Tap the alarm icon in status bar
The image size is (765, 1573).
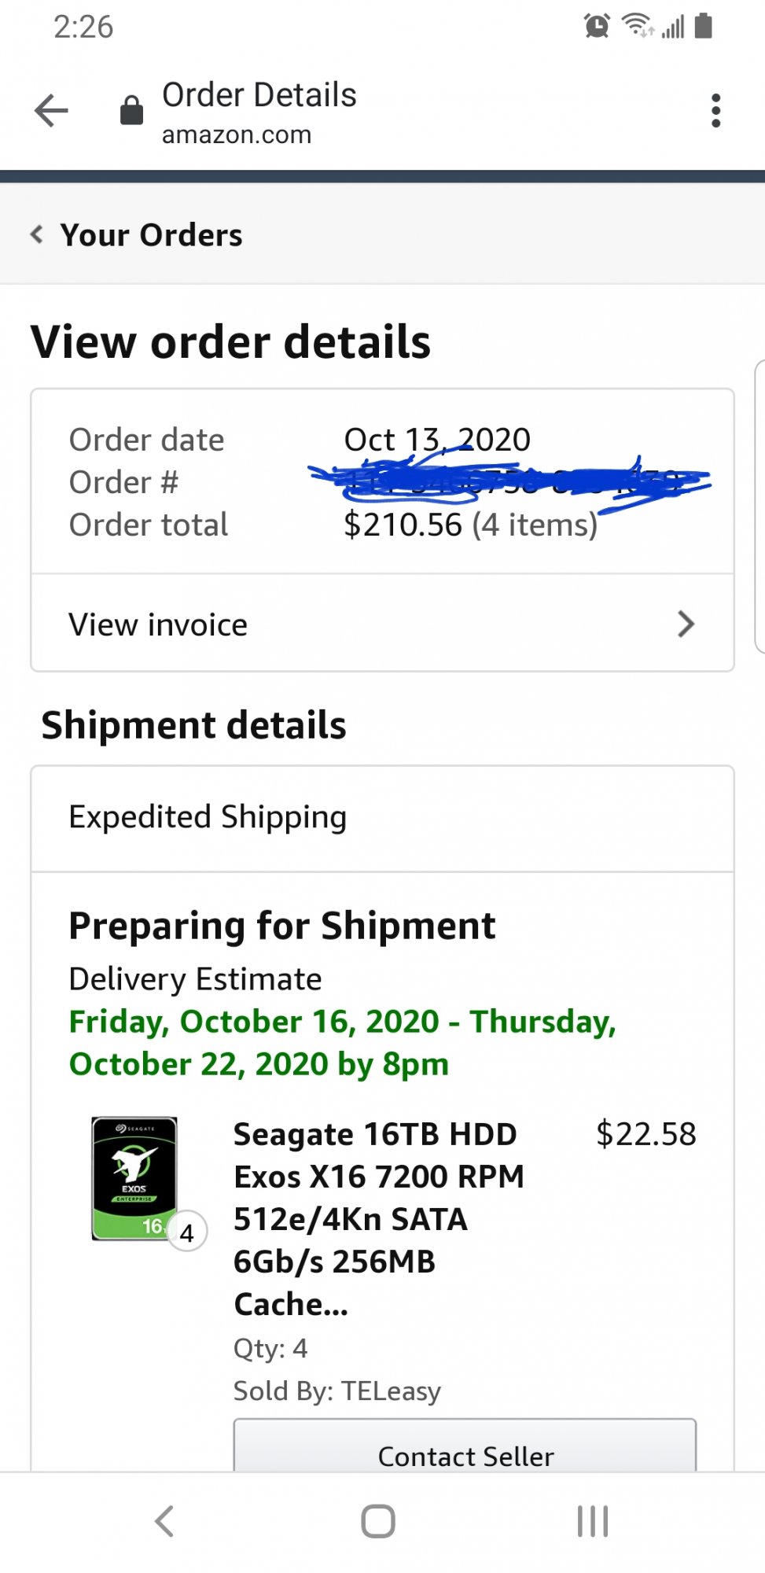pyautogui.click(x=597, y=27)
